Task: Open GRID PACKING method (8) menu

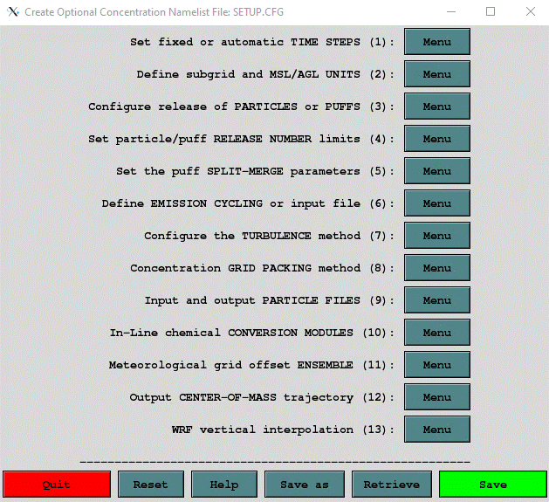Action: (436, 268)
